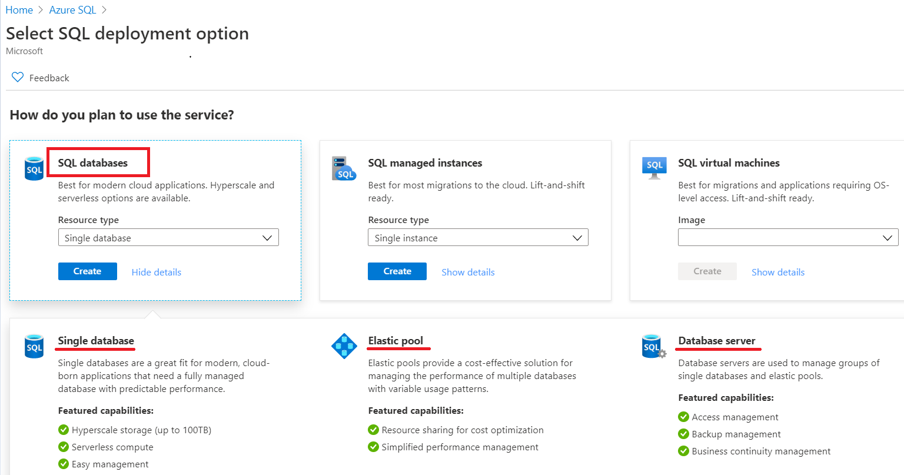904x475 pixels.
Task: Click the "Easy management" text
Action: 110,464
